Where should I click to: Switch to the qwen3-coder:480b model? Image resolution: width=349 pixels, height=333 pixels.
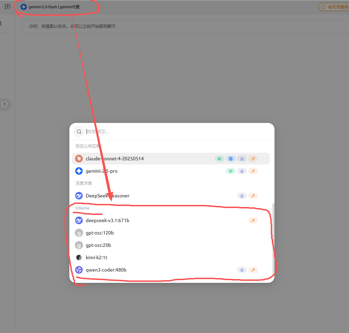point(106,270)
